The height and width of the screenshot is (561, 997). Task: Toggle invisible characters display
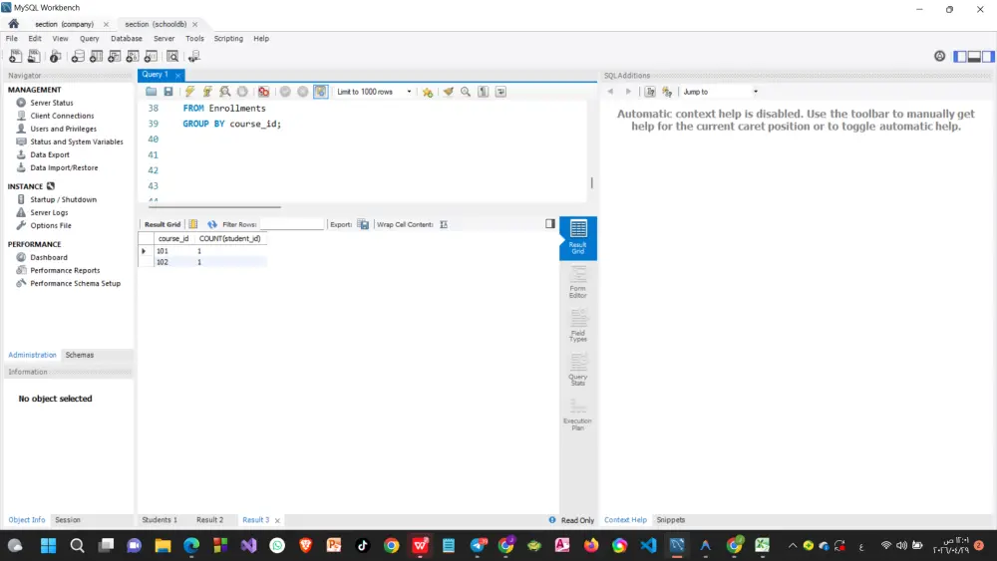484,92
